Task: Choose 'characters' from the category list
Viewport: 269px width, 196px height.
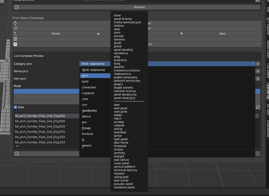Action: point(89,87)
